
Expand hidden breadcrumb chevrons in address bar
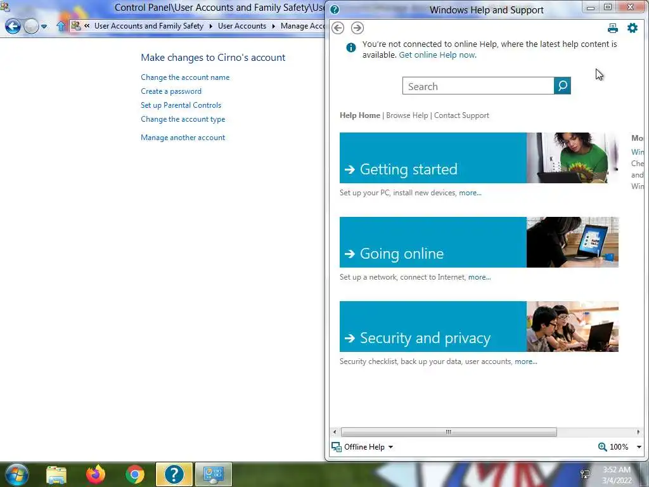point(87,25)
